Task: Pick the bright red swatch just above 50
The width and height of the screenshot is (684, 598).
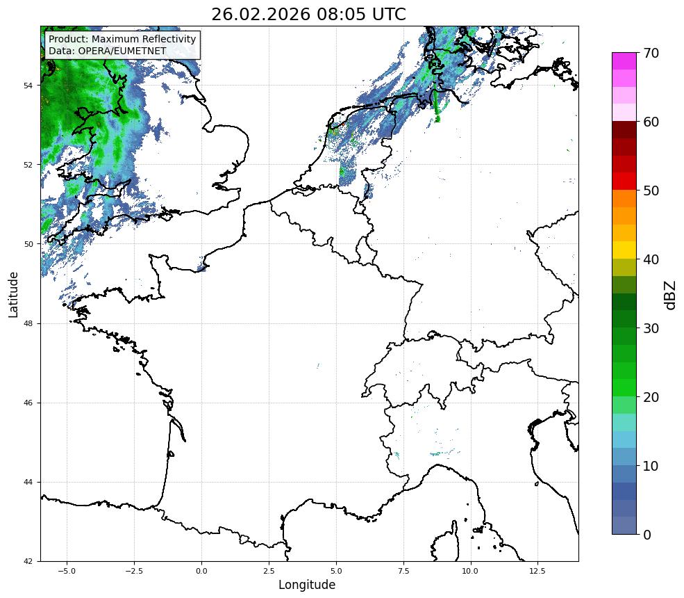Action: (624, 181)
